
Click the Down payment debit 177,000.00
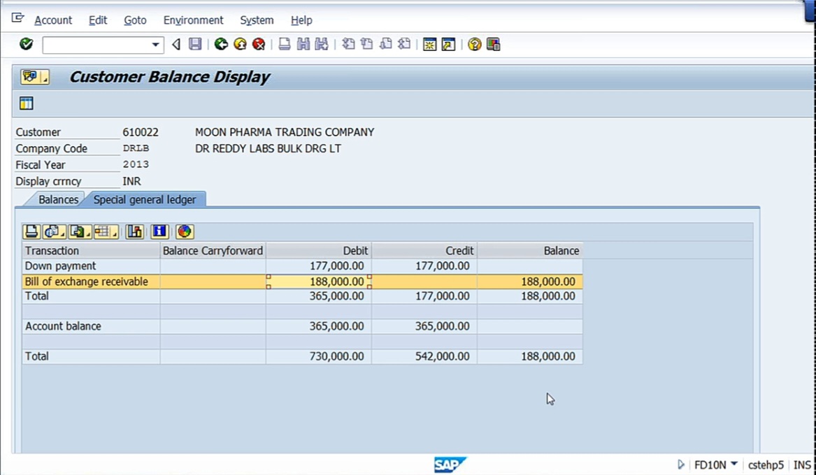pos(337,266)
